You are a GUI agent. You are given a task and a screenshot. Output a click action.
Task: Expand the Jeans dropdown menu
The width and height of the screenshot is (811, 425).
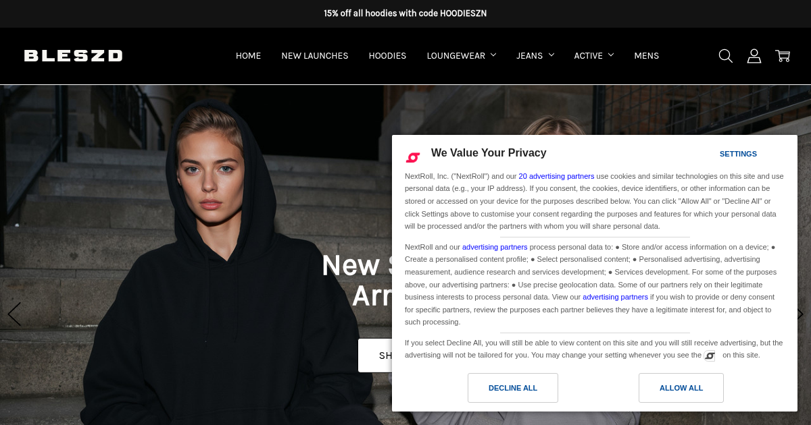click(535, 56)
